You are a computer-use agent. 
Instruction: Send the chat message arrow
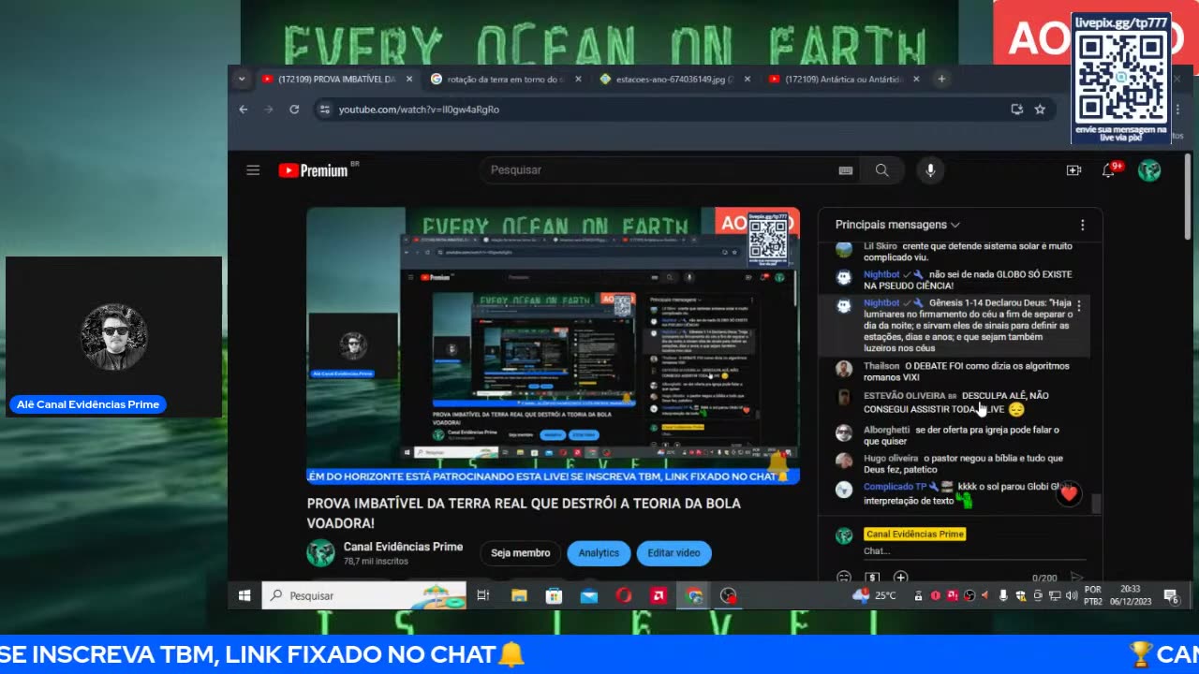(1076, 578)
